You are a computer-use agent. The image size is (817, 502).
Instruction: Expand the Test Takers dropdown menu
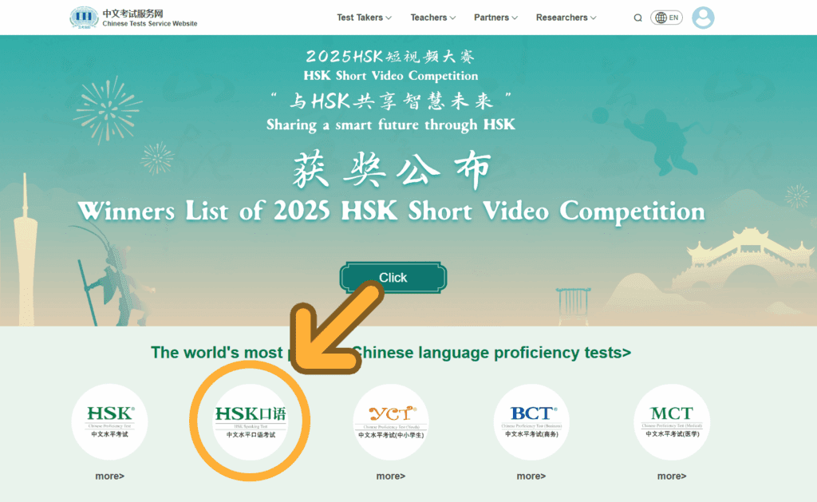[364, 18]
